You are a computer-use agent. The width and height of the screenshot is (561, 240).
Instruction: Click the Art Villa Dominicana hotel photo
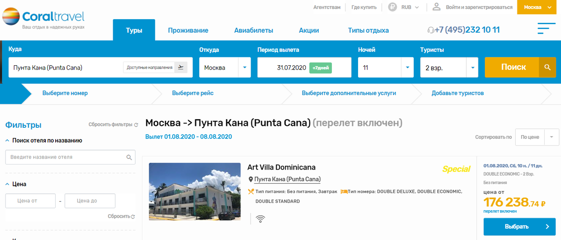coord(194,191)
